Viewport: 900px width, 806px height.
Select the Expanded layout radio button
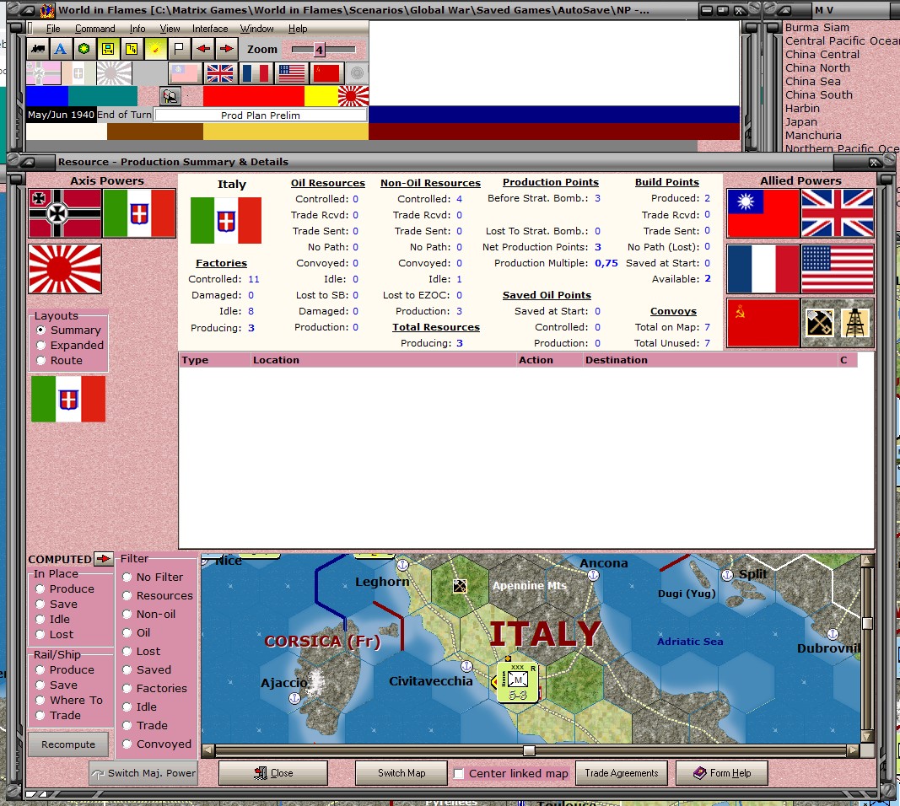pos(40,346)
